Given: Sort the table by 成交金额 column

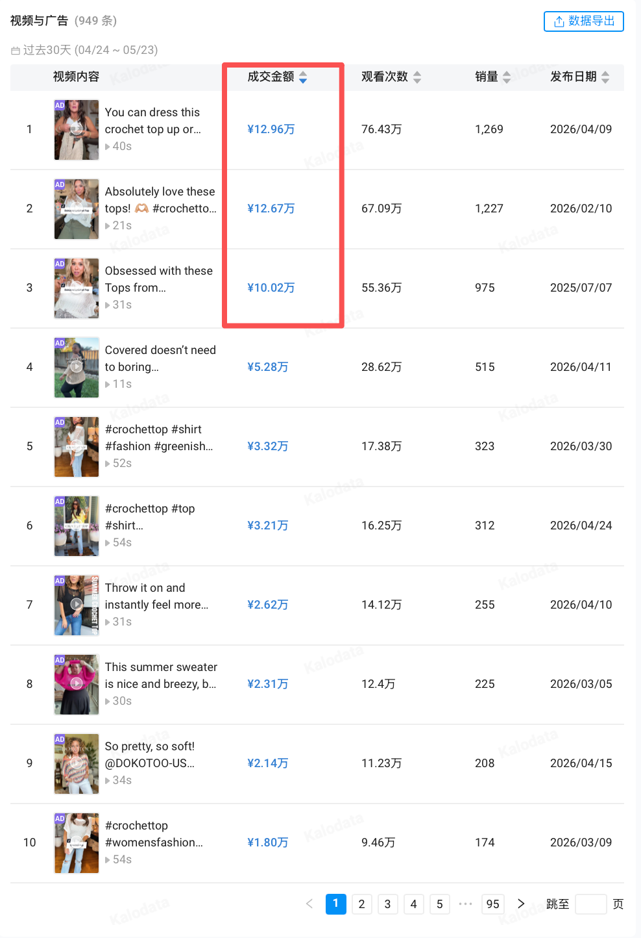Looking at the screenshot, I should pyautogui.click(x=303, y=77).
